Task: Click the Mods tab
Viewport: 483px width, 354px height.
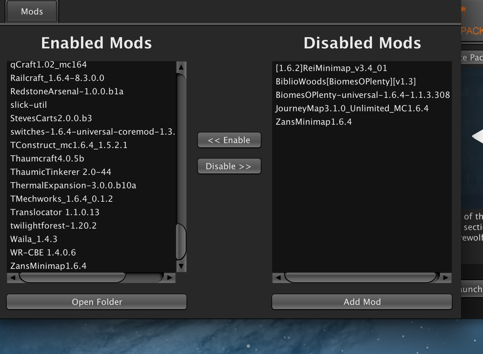Action: coord(32,12)
